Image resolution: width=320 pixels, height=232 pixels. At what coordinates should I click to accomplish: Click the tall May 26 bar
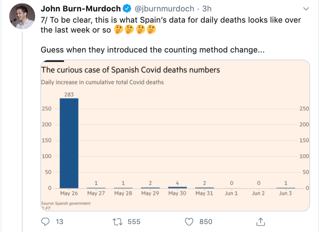69,143
